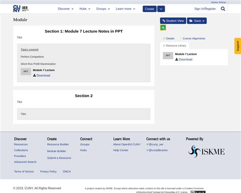This screenshot has height=193, width=241.
Task: Click the ISKME logo
Action: (x=206, y=151)
